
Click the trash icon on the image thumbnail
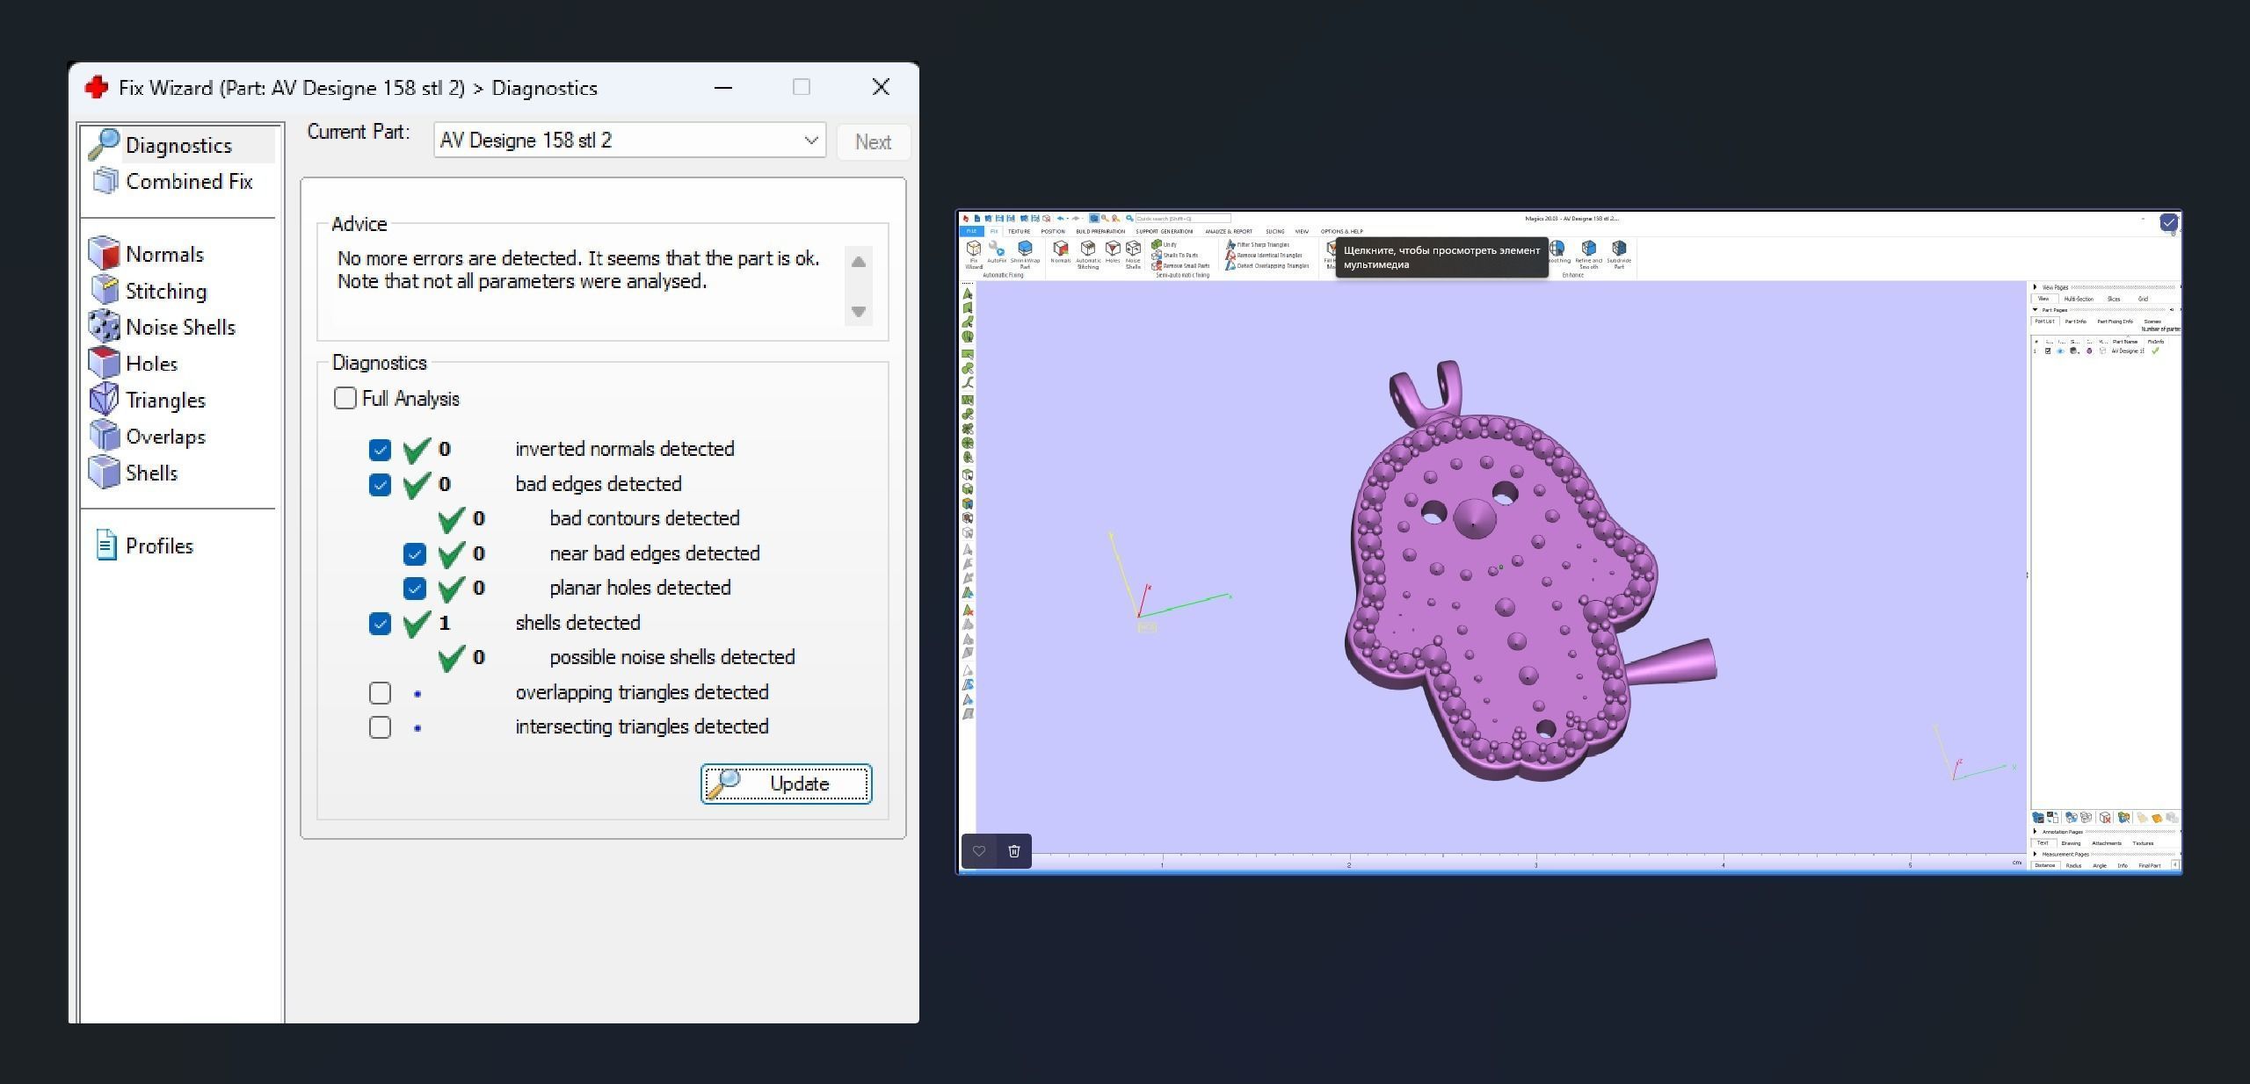click(x=1013, y=850)
